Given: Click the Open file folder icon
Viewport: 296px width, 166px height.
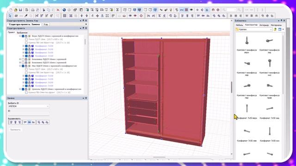Looking at the screenshot, I should pyautogui.click(x=16, y=10).
